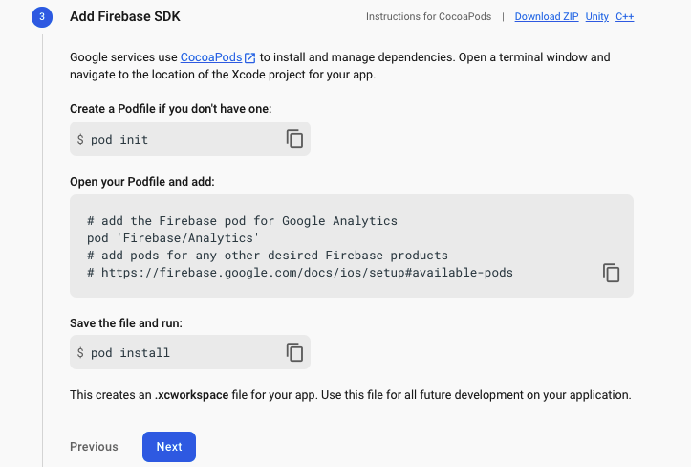Click 'Save the file and run:' label
691x467 pixels.
(x=126, y=323)
